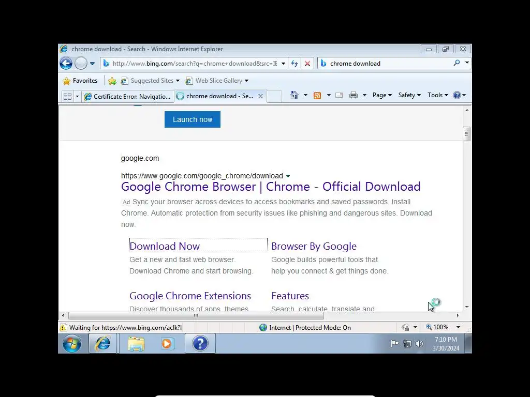The image size is (530, 397).
Task: Click the Print icon
Action: [354, 95]
